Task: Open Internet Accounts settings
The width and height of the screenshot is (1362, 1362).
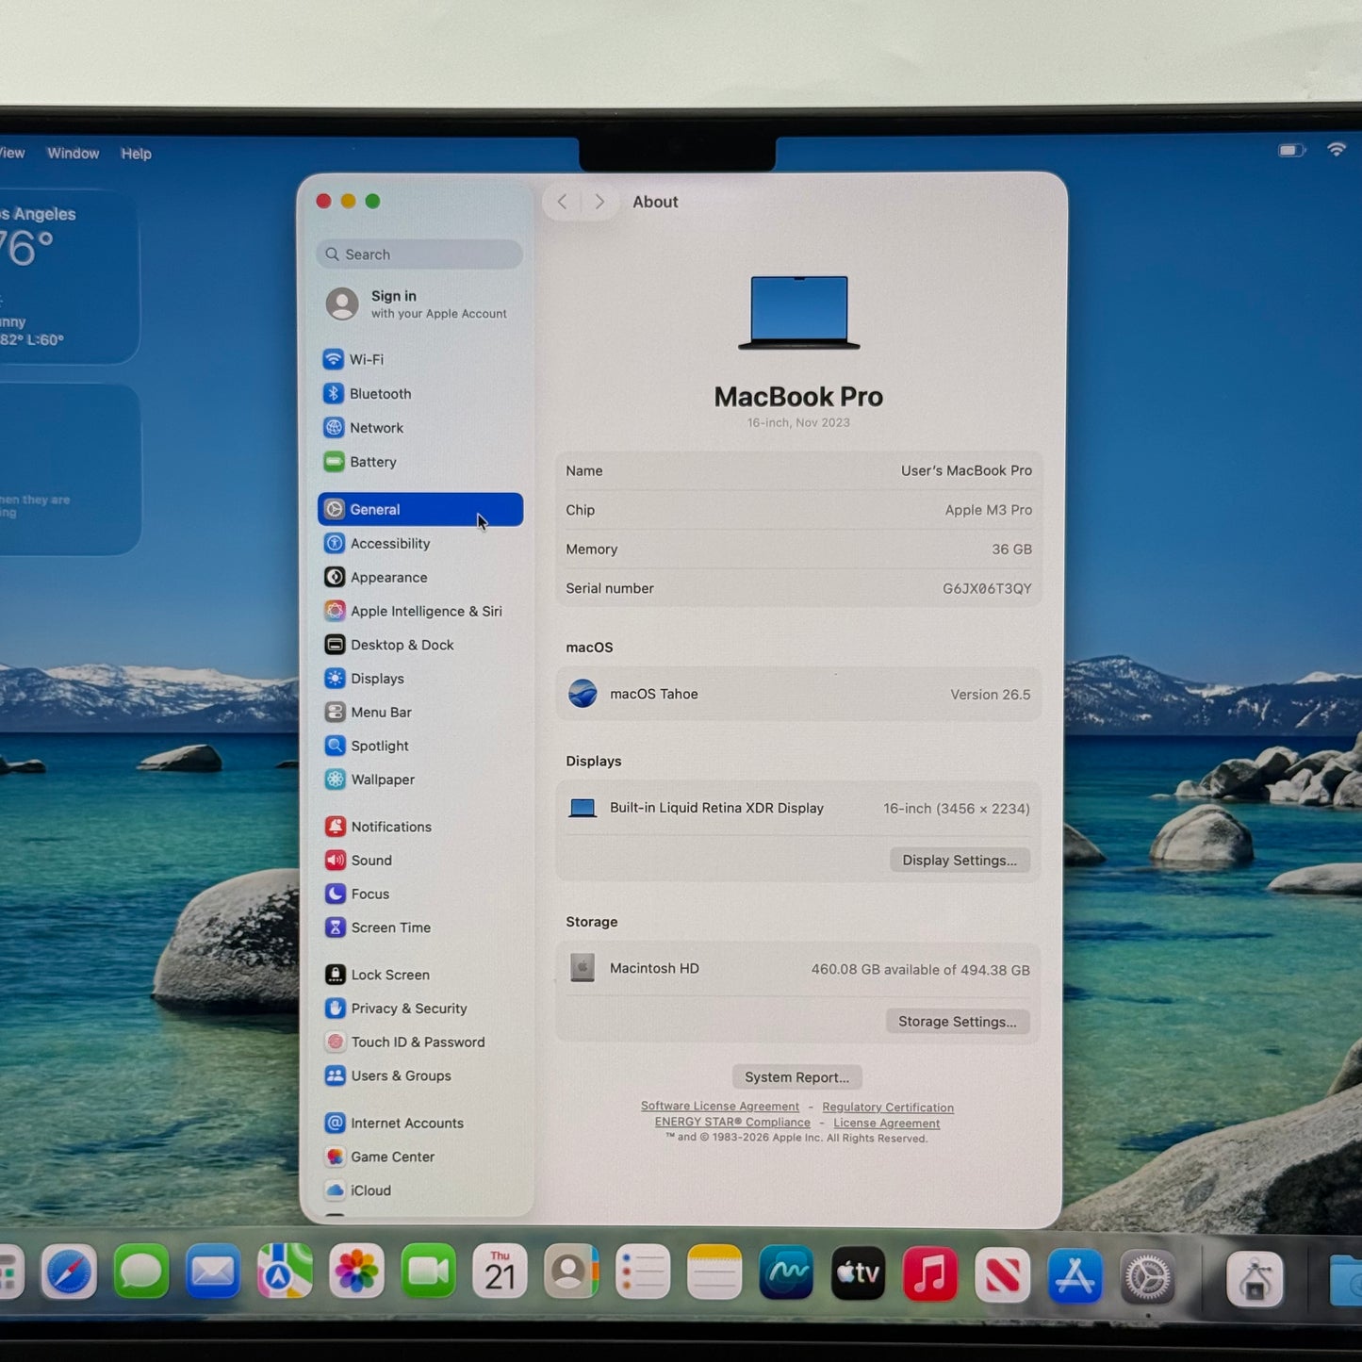Action: tap(419, 1123)
